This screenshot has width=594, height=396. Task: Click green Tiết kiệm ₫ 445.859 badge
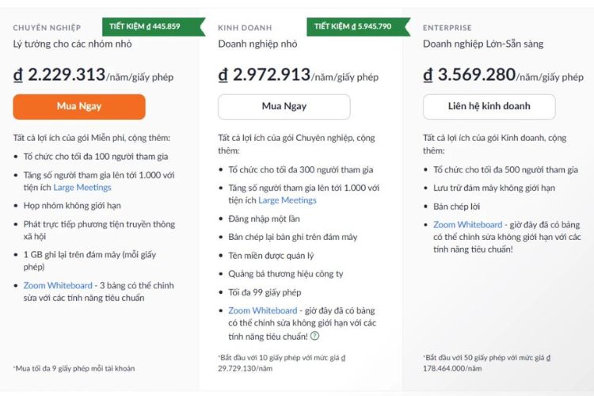pos(154,27)
